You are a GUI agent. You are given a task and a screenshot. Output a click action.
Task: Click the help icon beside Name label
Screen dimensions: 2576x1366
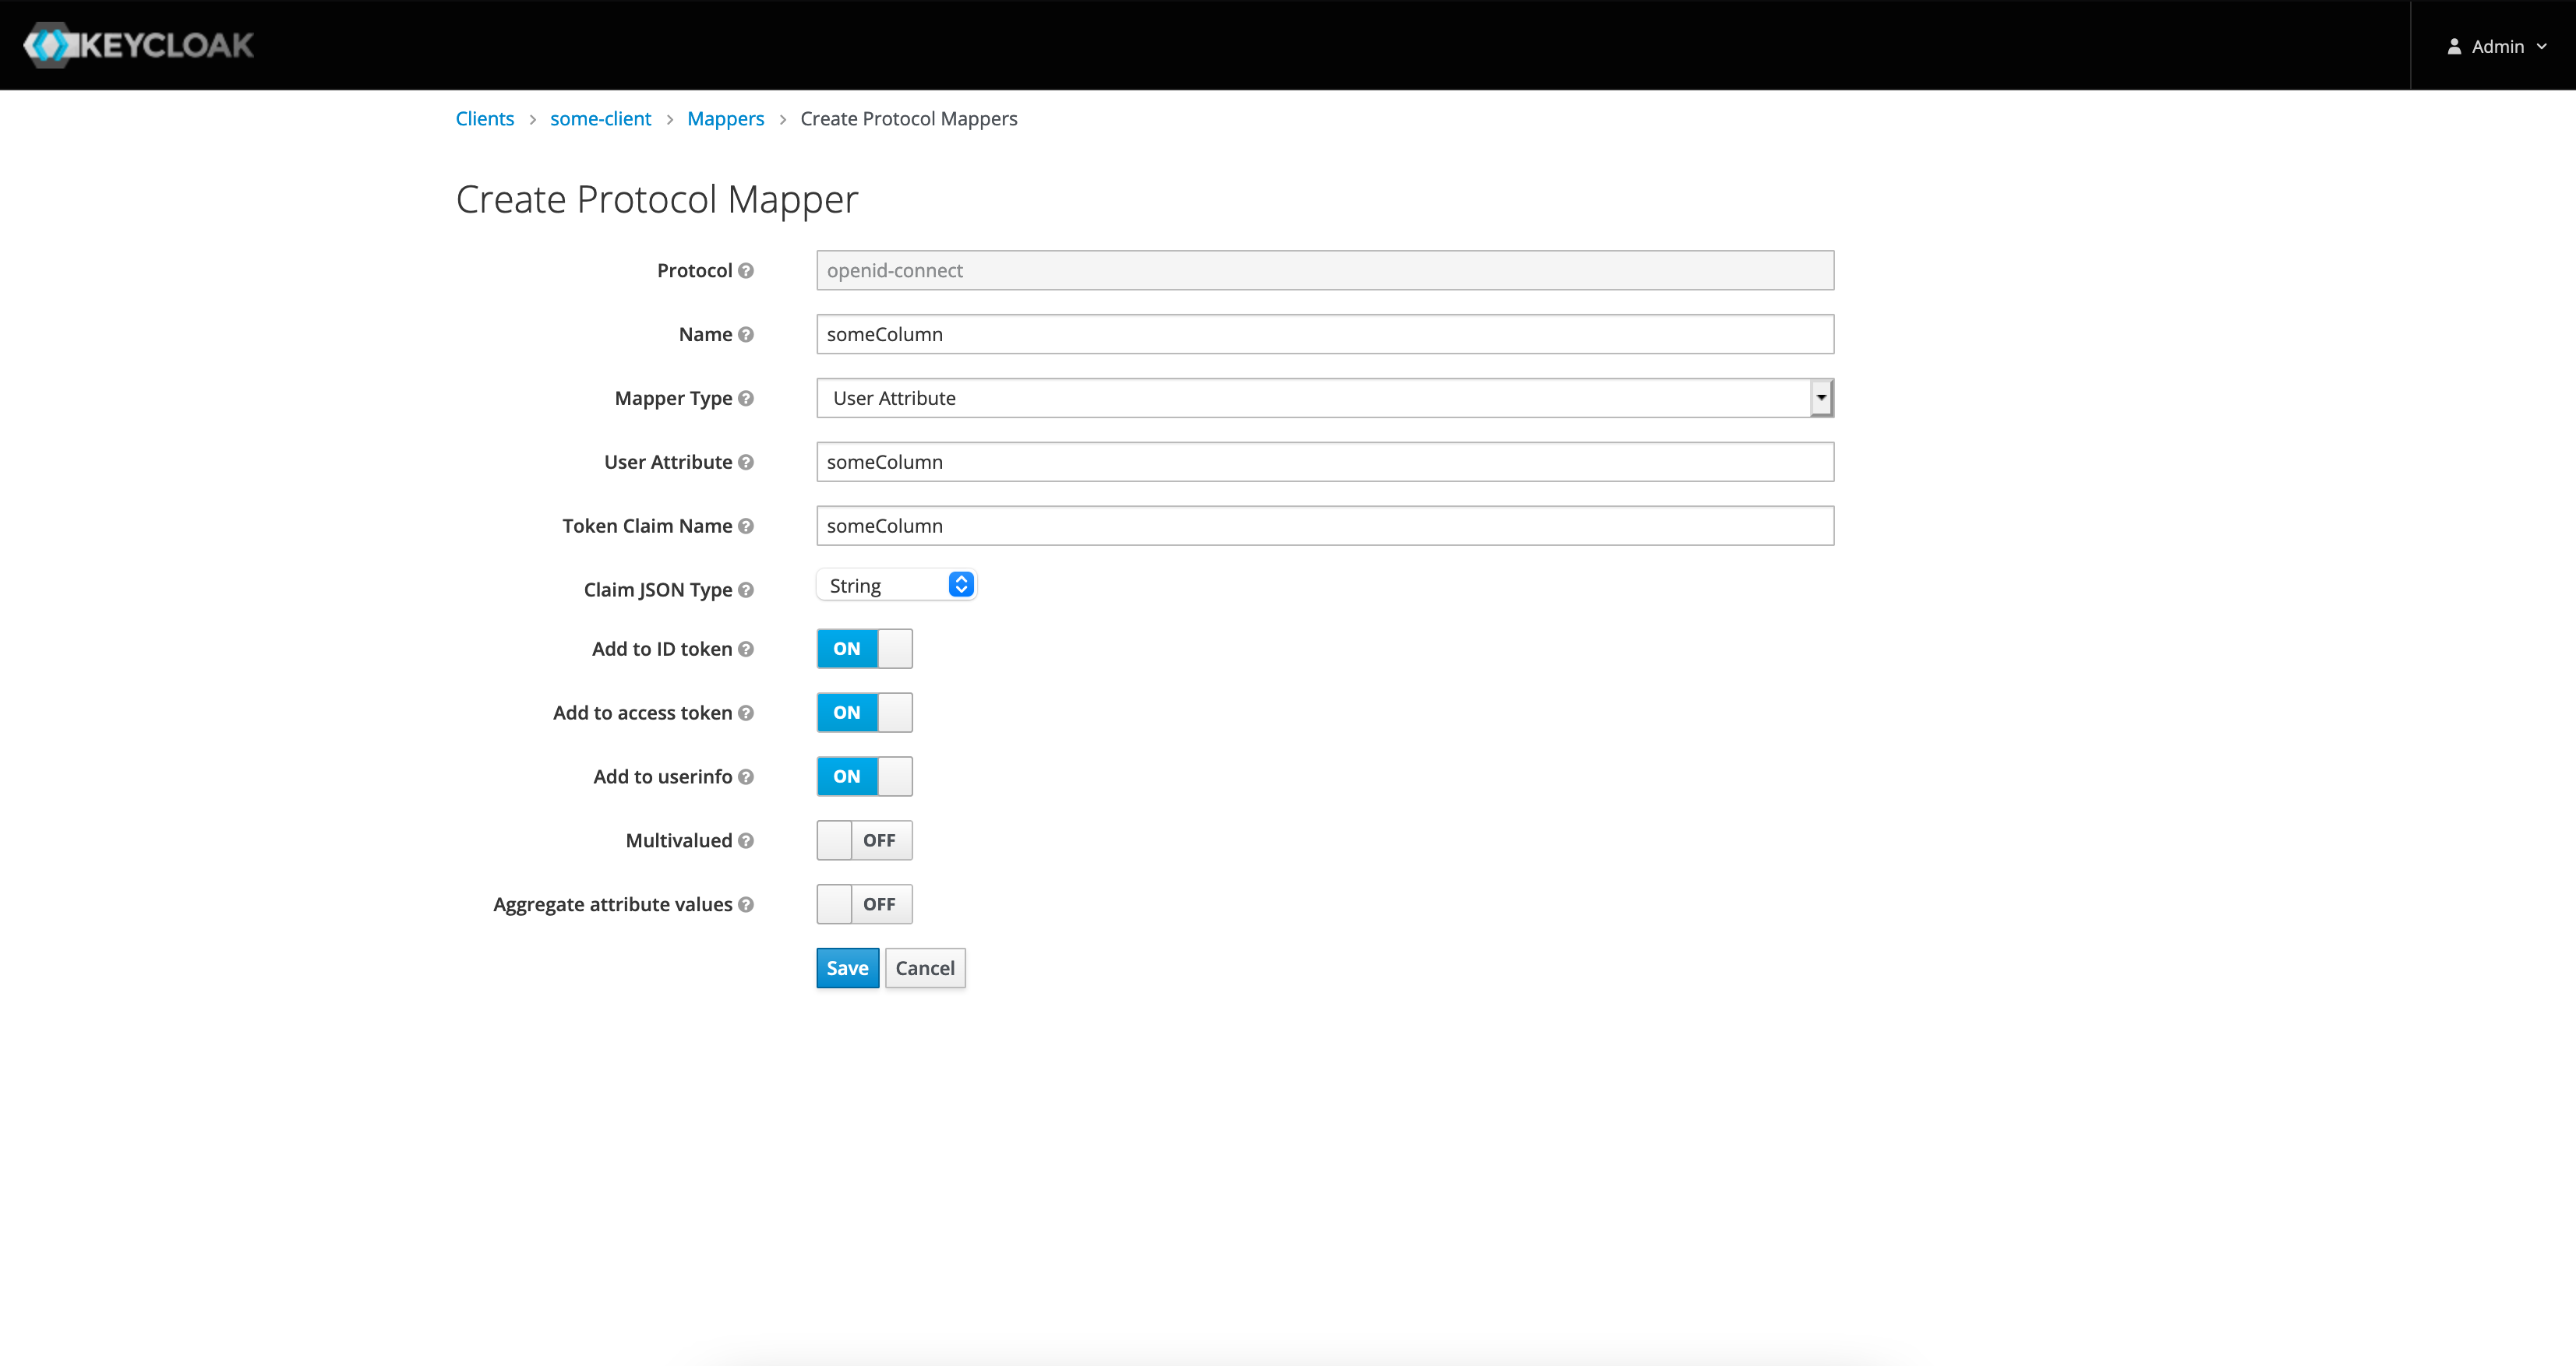tap(745, 335)
